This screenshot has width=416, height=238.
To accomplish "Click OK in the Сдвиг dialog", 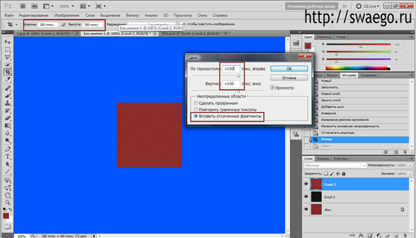I will tap(289, 69).
